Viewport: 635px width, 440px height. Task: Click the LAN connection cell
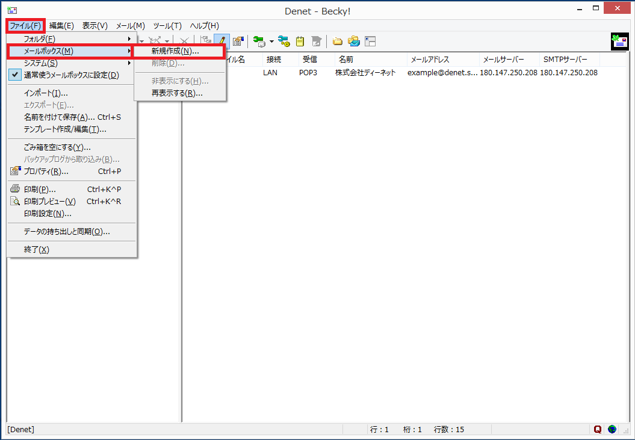pyautogui.click(x=270, y=73)
